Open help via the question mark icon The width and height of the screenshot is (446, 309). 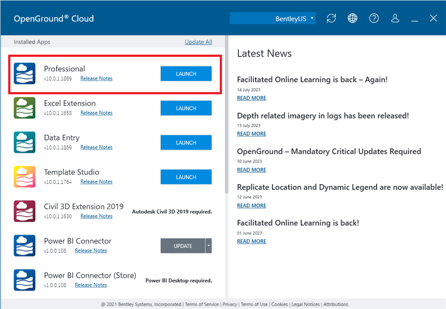coord(374,19)
